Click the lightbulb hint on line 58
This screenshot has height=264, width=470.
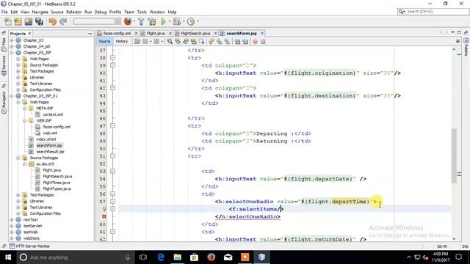[104, 209]
